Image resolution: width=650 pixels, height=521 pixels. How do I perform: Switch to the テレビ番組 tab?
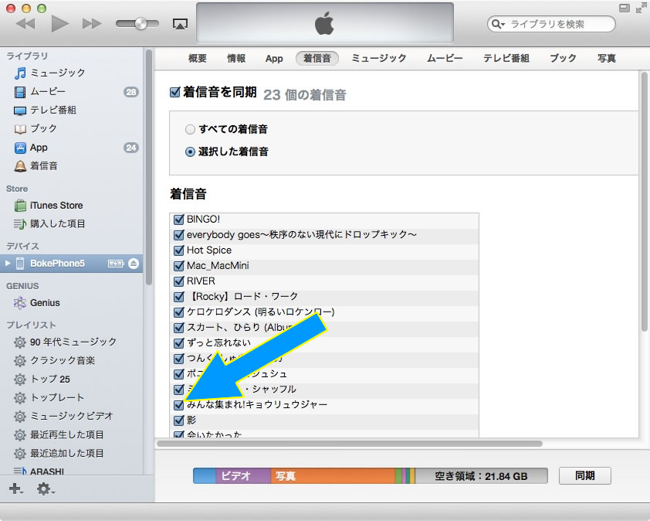click(506, 59)
